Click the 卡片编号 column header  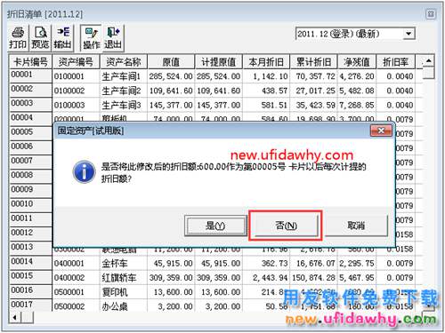[x=30, y=62]
